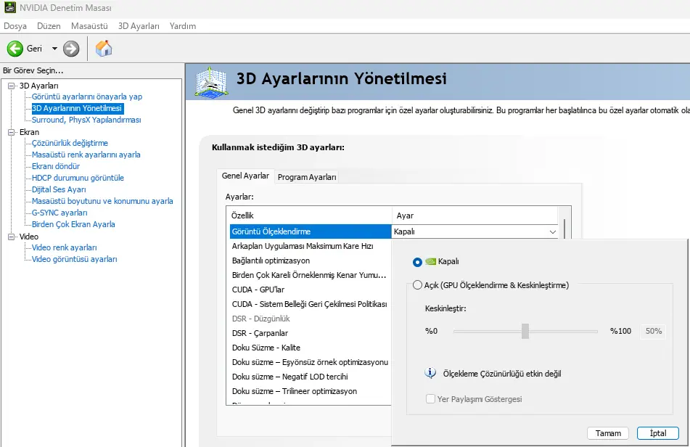The width and height of the screenshot is (690, 447).
Task: Open Görüntü ayarlarını önayarla yap
Action: pos(86,97)
